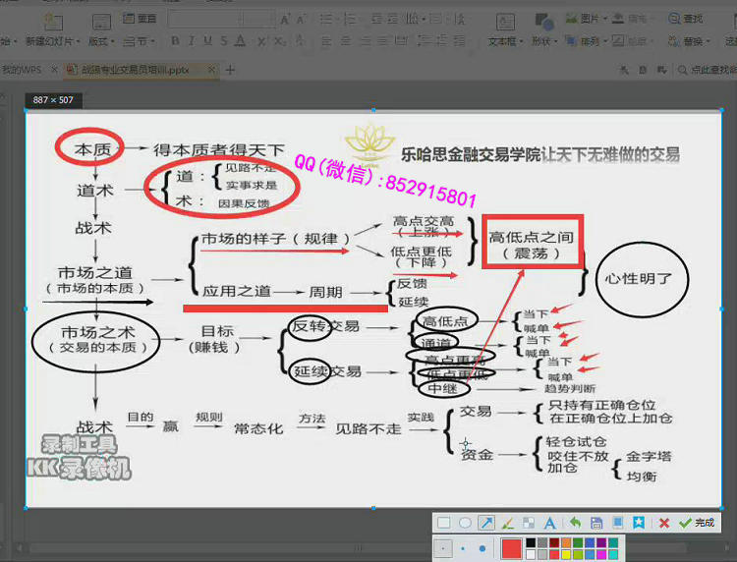Activate the text 'A' annotation tool
Viewport: 737px width, 562px height.
tap(549, 523)
